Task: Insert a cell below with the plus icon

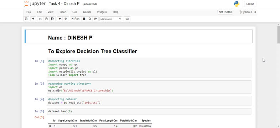Action: pos(33,19)
